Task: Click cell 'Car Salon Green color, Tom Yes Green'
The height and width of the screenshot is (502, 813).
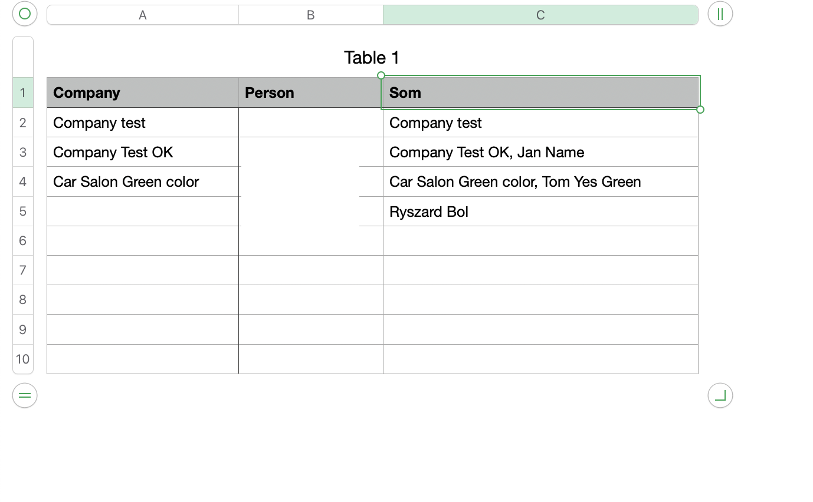Action: [x=540, y=181]
